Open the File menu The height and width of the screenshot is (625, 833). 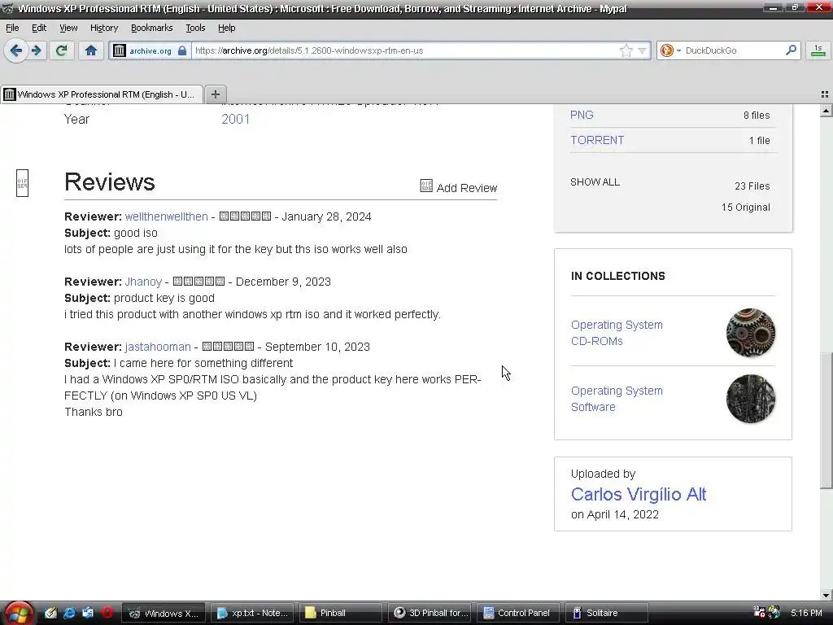click(12, 28)
